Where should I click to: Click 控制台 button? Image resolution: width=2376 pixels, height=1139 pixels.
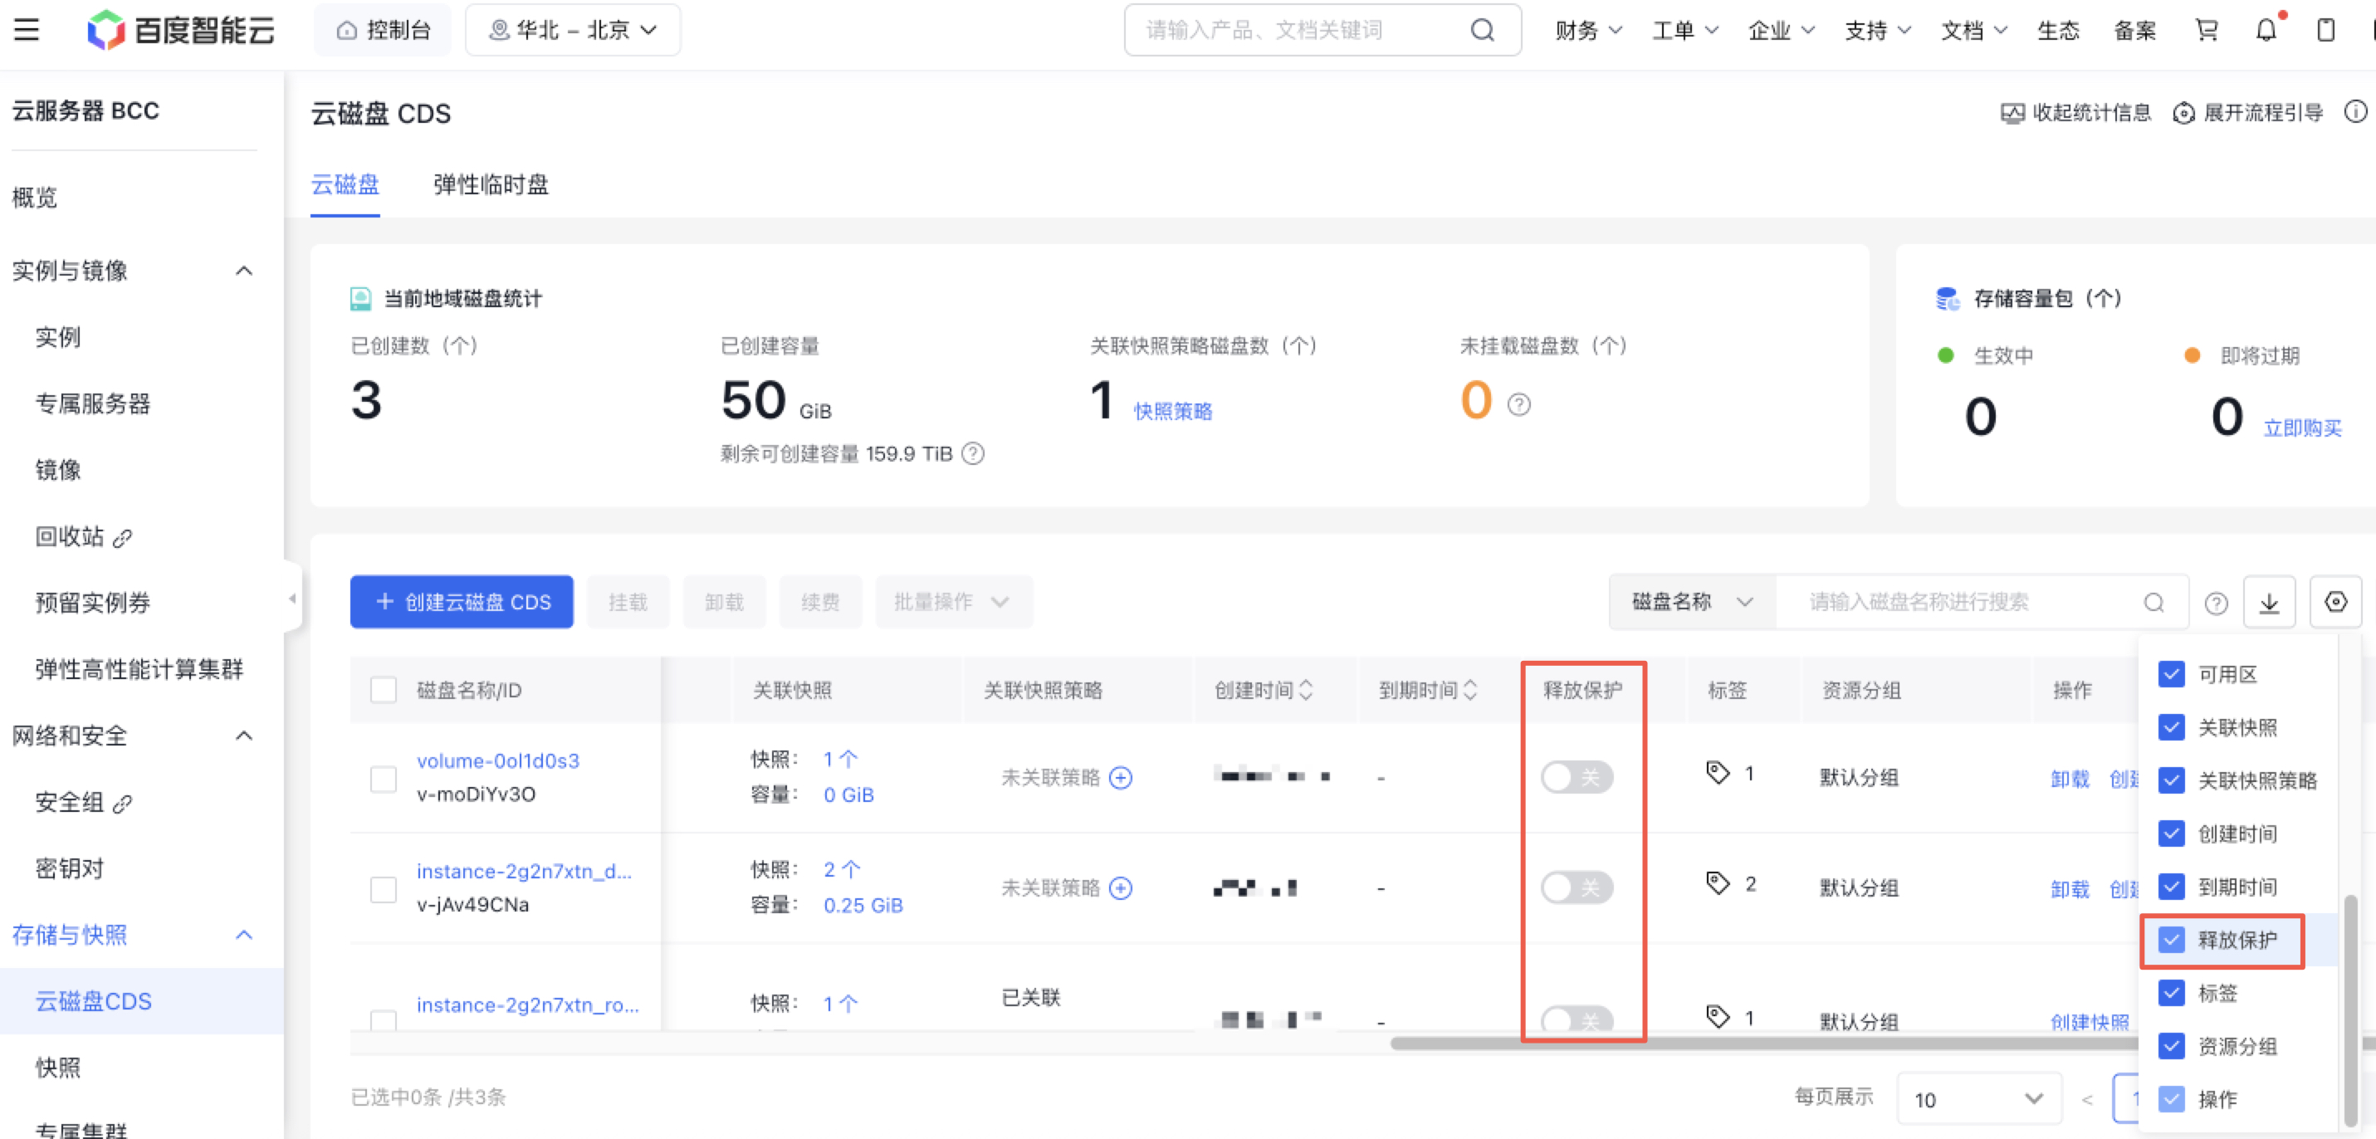(383, 31)
